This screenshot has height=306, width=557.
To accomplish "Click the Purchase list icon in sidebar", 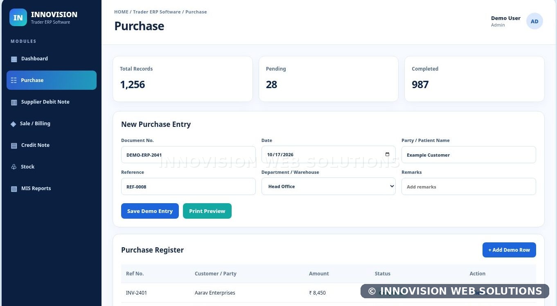I will click(x=14, y=80).
